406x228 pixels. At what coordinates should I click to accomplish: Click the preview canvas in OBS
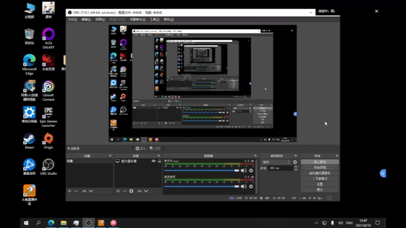[202, 84]
